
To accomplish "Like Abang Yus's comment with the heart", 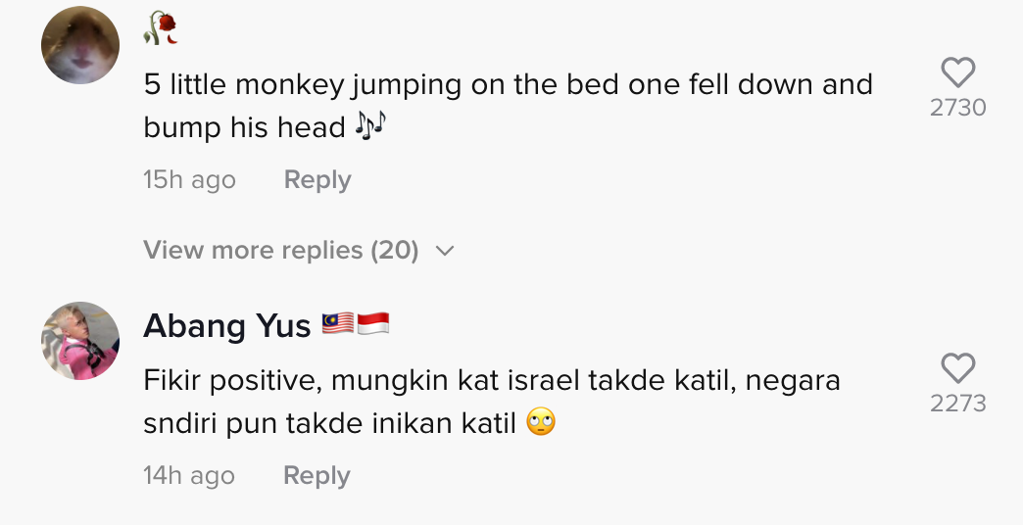I will coord(957,368).
